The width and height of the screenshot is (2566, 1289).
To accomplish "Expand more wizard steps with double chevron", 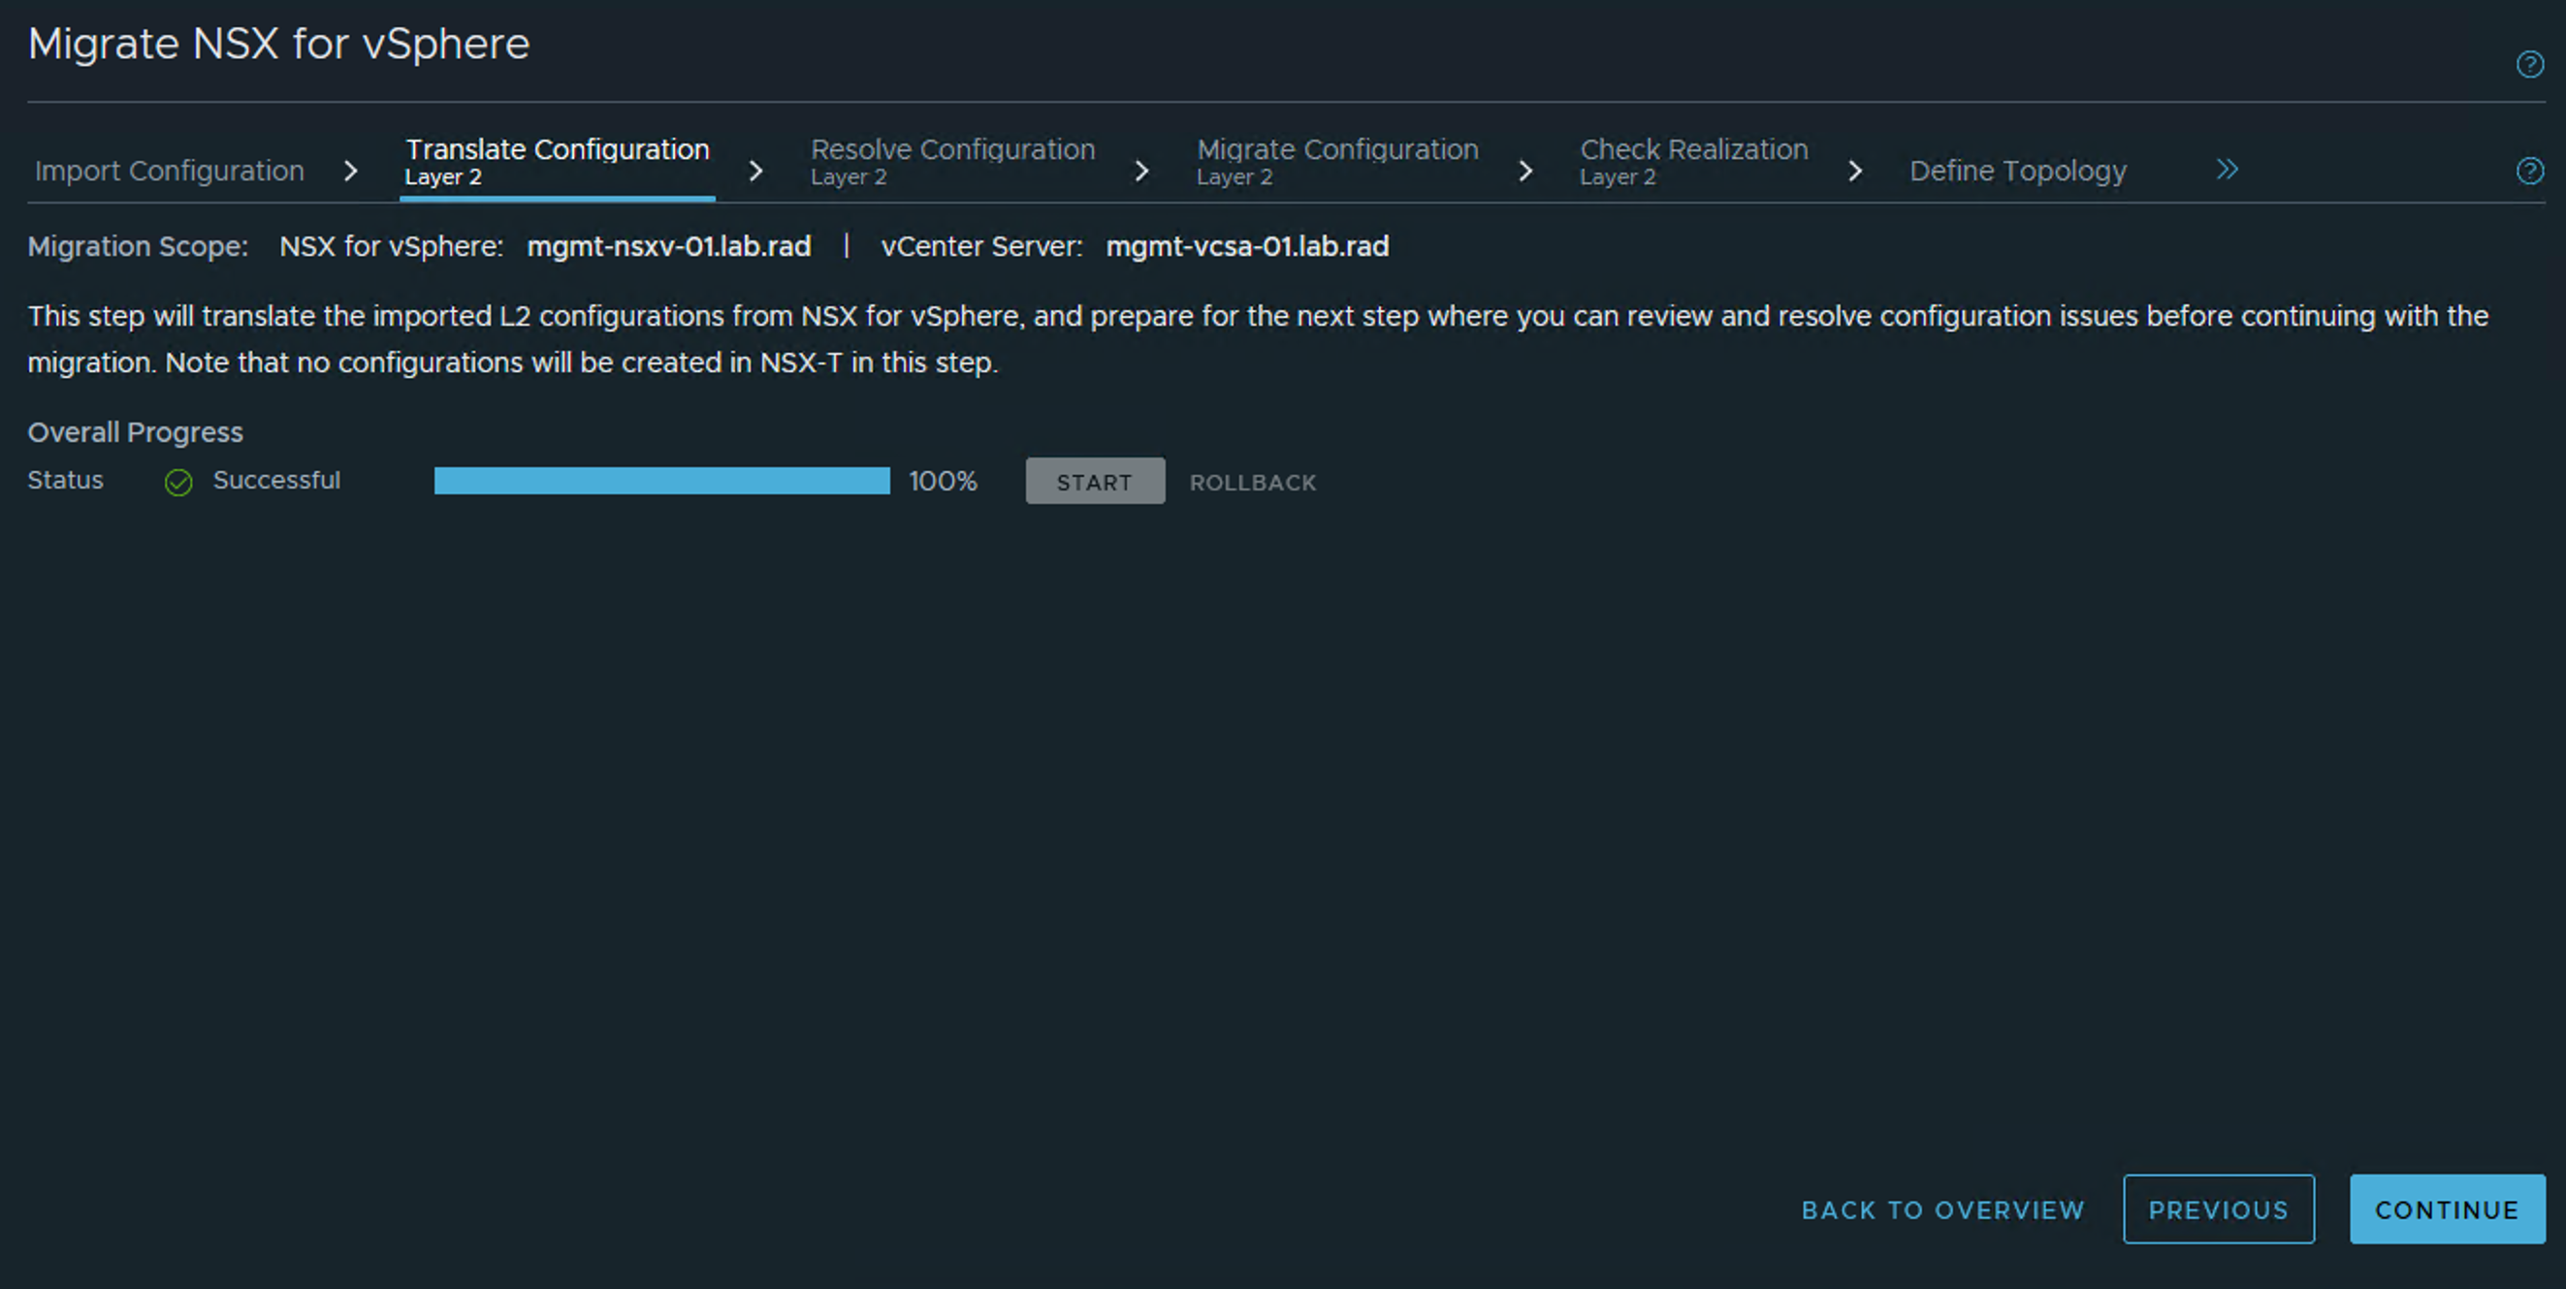I will (x=2228, y=170).
